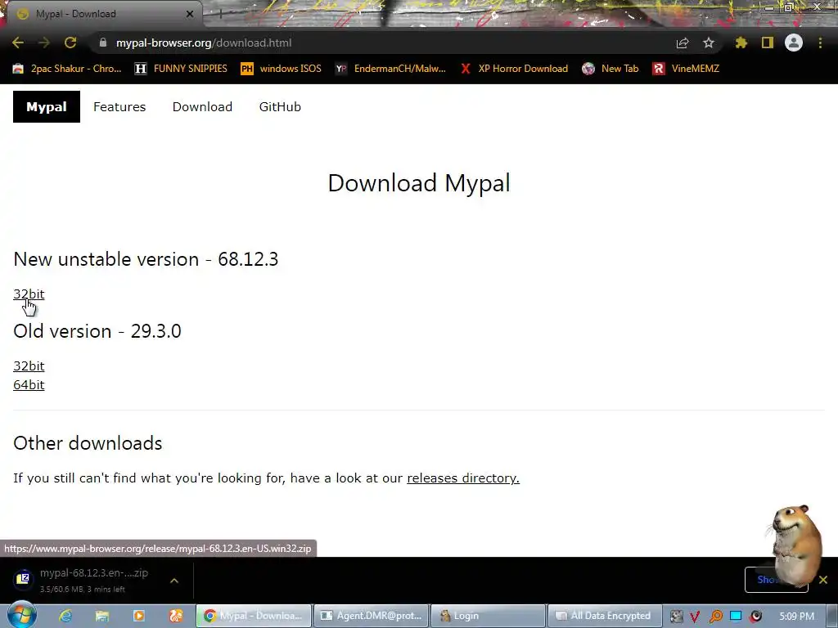Open the New Tab bookmark

tap(610, 69)
